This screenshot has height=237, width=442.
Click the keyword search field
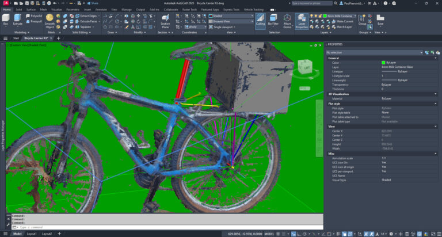312,3
